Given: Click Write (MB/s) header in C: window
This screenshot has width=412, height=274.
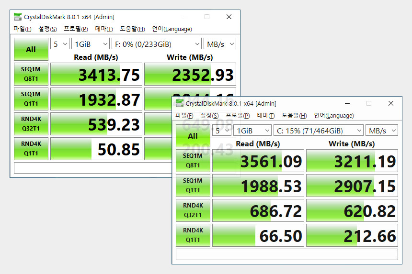Looking at the screenshot, I should pyautogui.click(x=352, y=143).
